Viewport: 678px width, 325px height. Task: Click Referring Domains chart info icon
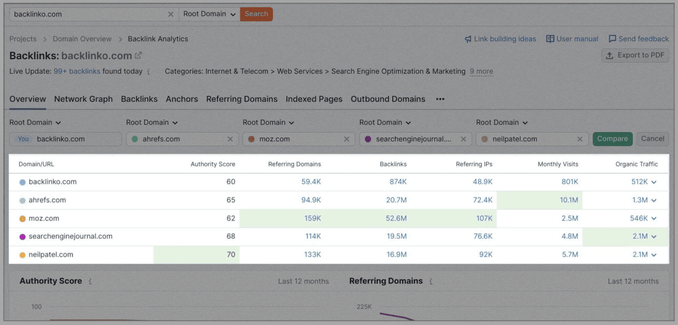(431, 281)
